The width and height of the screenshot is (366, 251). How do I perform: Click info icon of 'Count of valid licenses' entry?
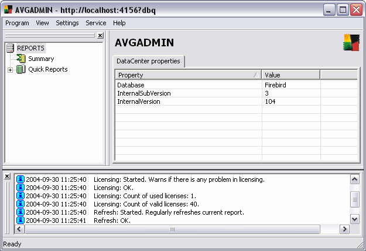coord(20,204)
